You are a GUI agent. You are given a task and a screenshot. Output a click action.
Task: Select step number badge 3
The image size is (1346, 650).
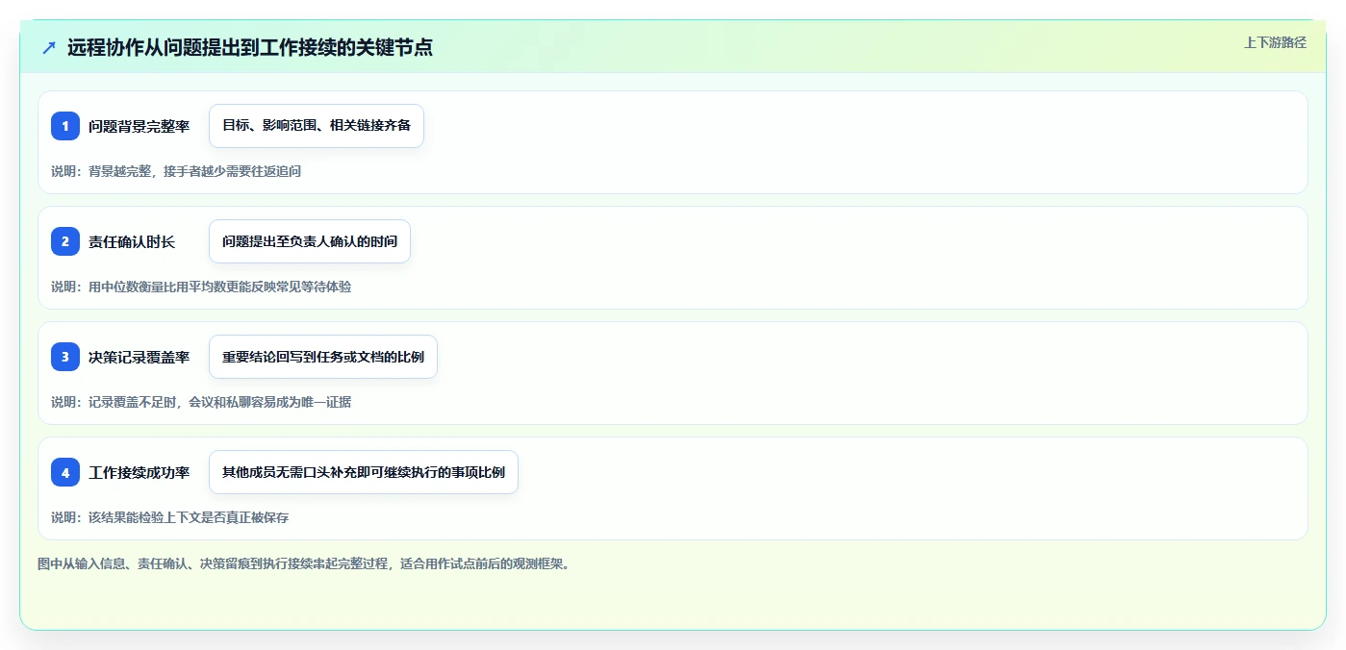[x=65, y=357]
